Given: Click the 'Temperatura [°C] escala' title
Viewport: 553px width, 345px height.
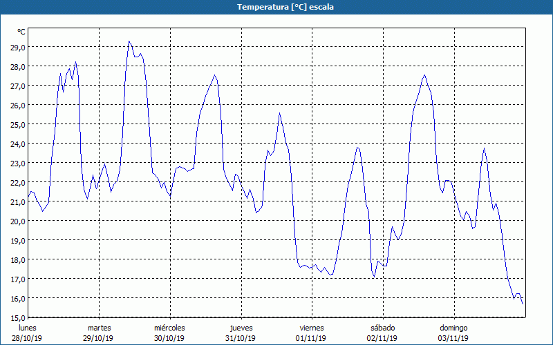Looking at the screenshot, I should click(285, 7).
